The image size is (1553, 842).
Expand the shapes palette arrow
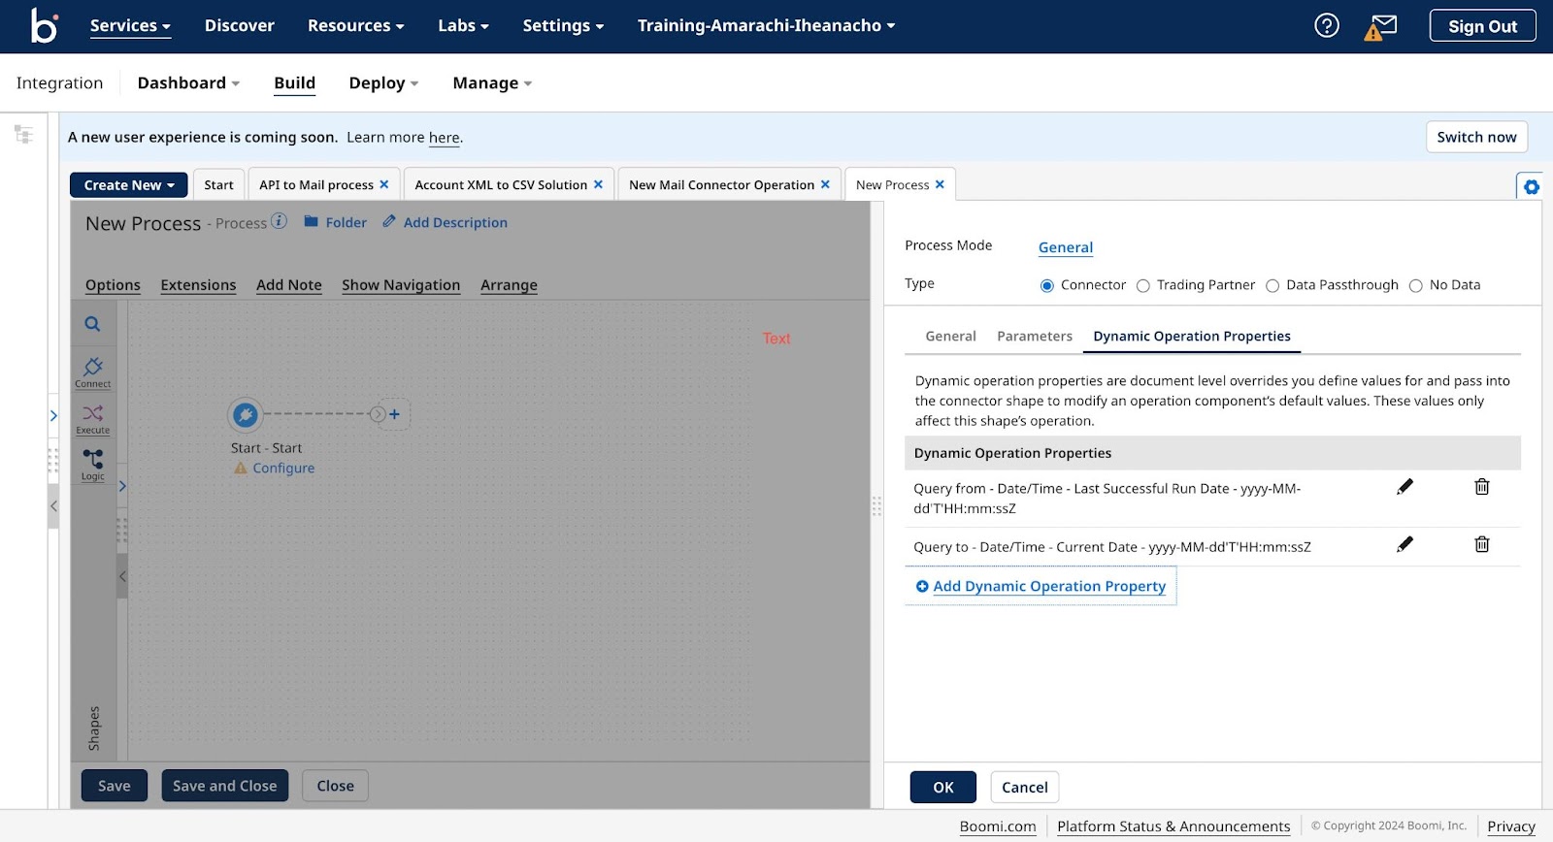(122, 486)
